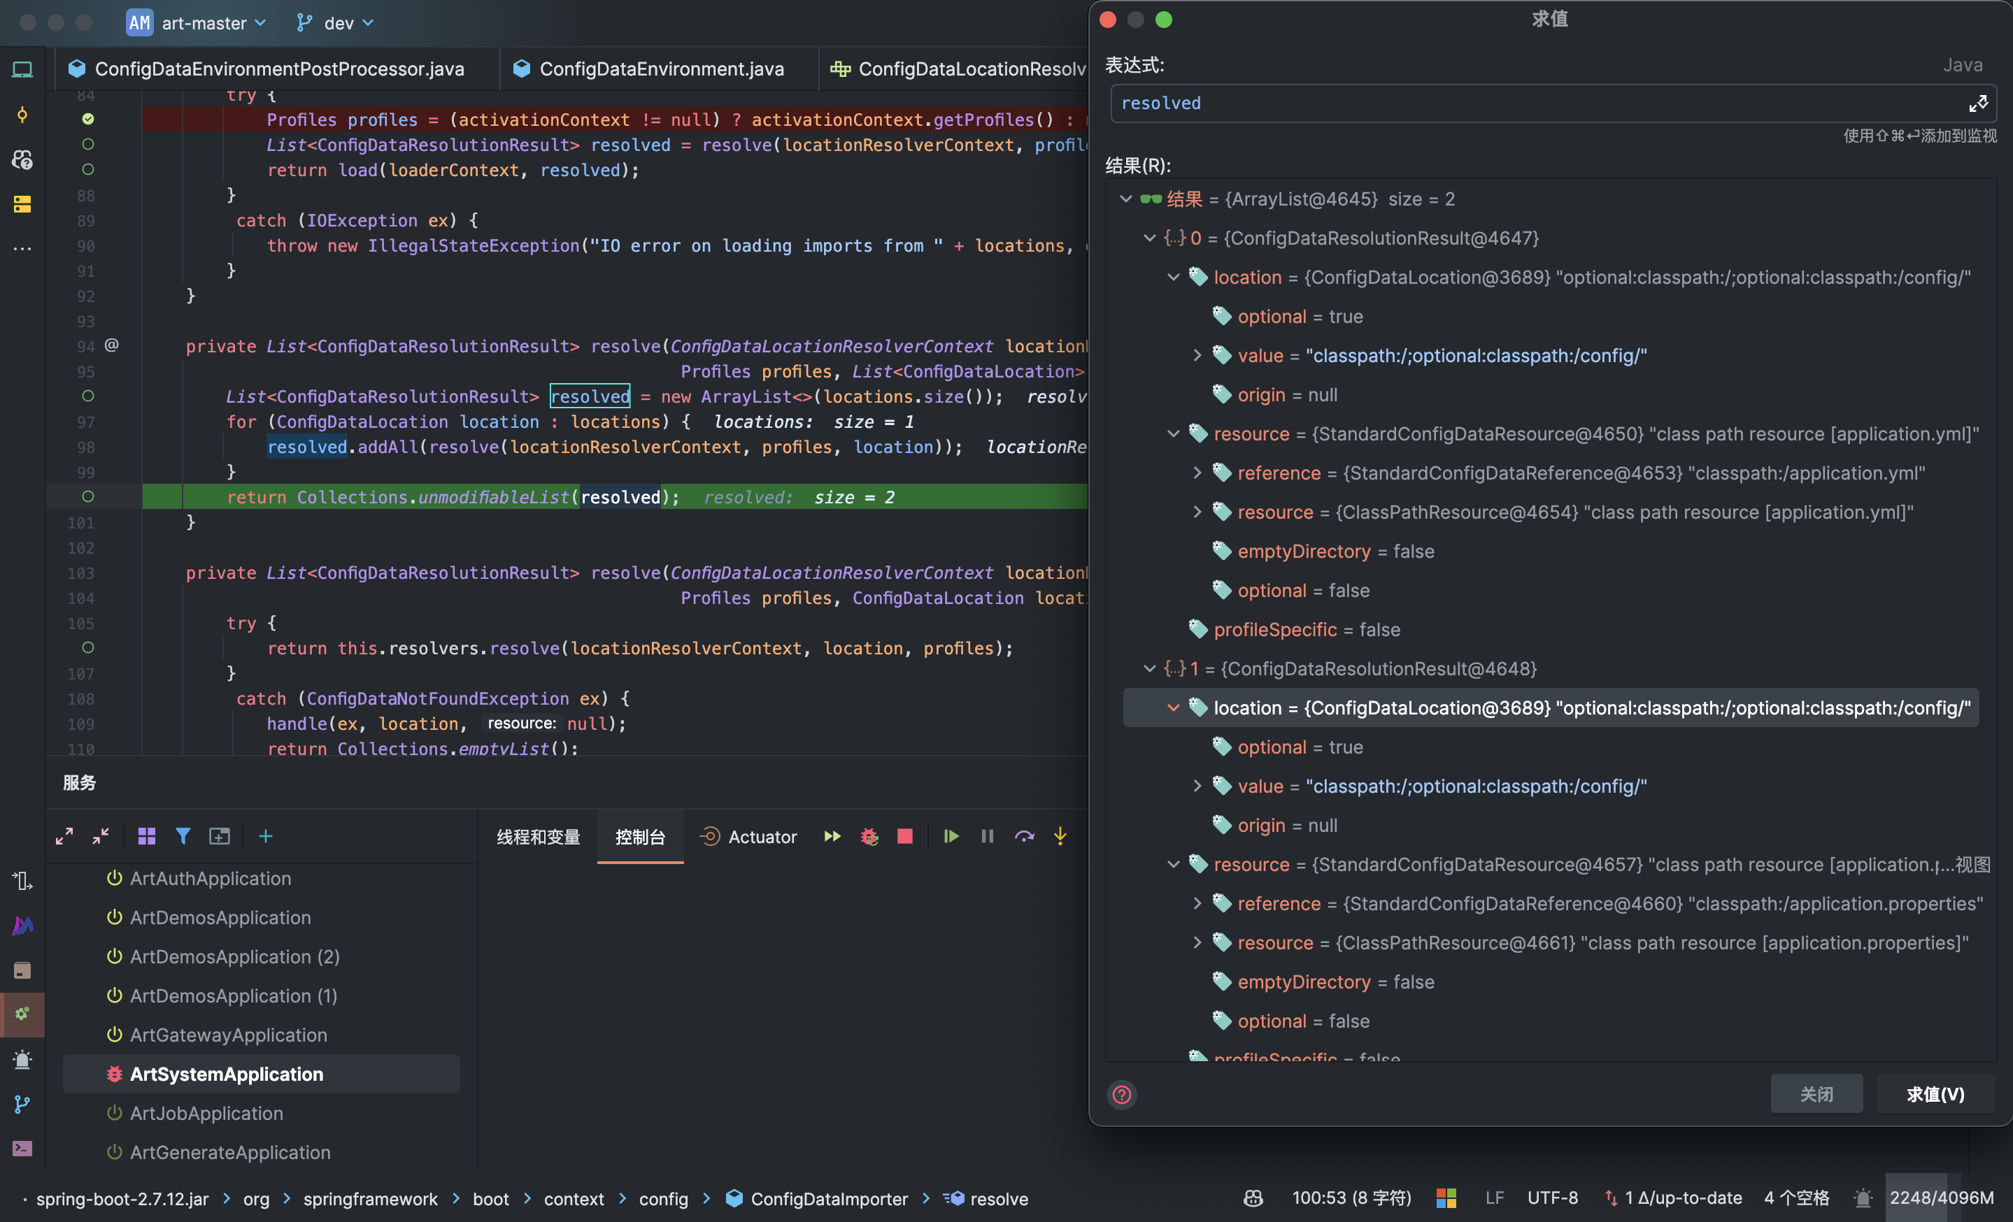Collapse result item 0 ConfigDataResolutionResult@4647

coord(1149,238)
